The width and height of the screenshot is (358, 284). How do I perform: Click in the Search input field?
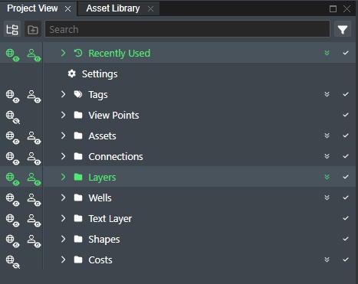[187, 29]
